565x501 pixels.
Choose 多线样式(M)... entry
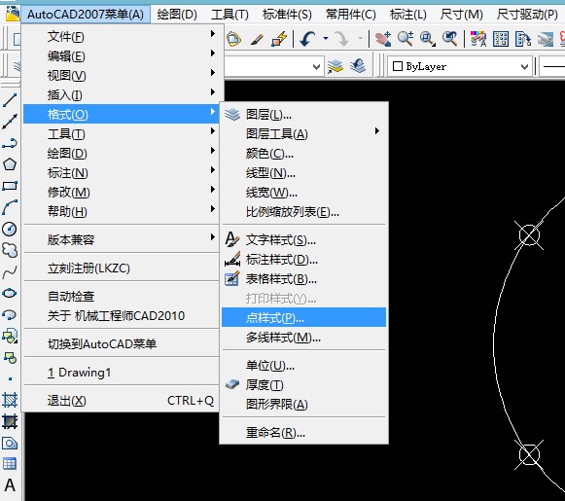pos(304,337)
